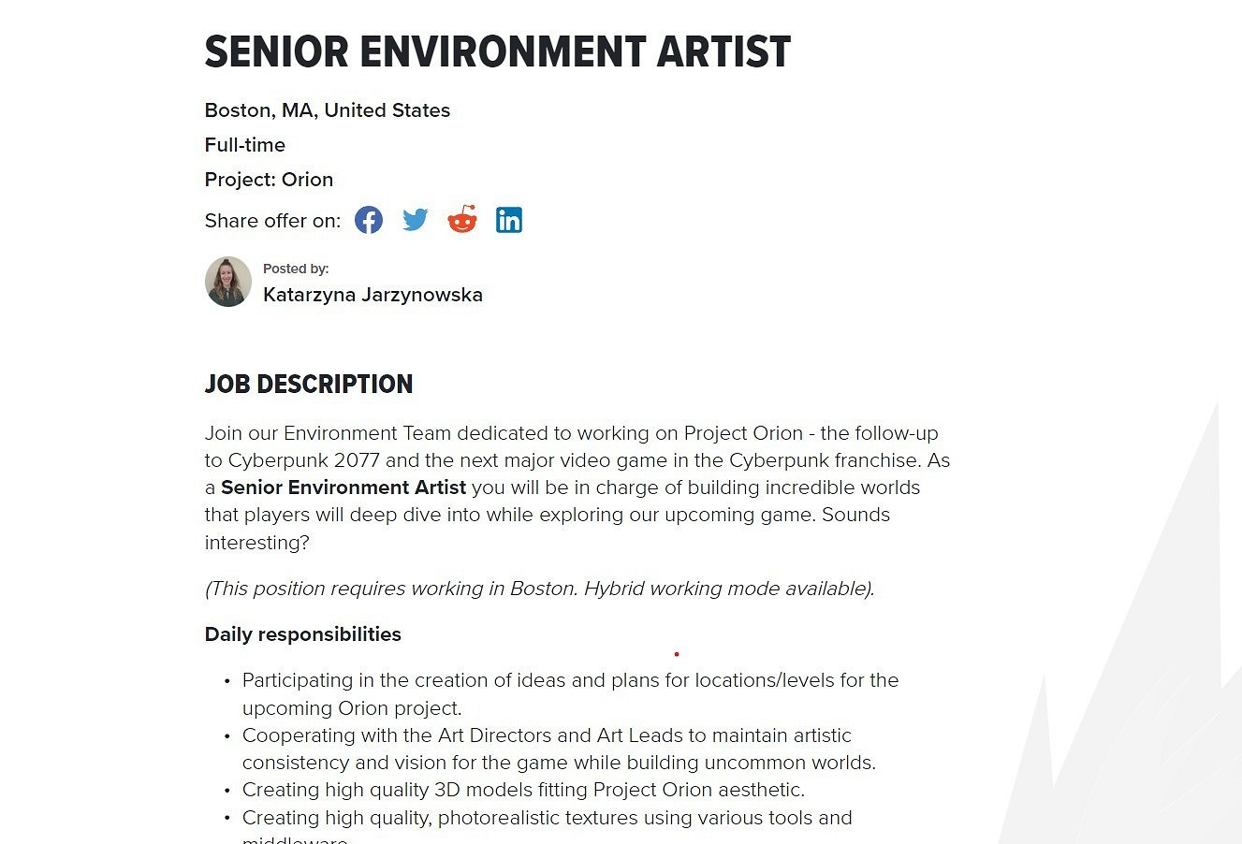Viewport: 1242px width, 844px height.
Task: Click the Daily responsibilities subheading
Action: 302,634
